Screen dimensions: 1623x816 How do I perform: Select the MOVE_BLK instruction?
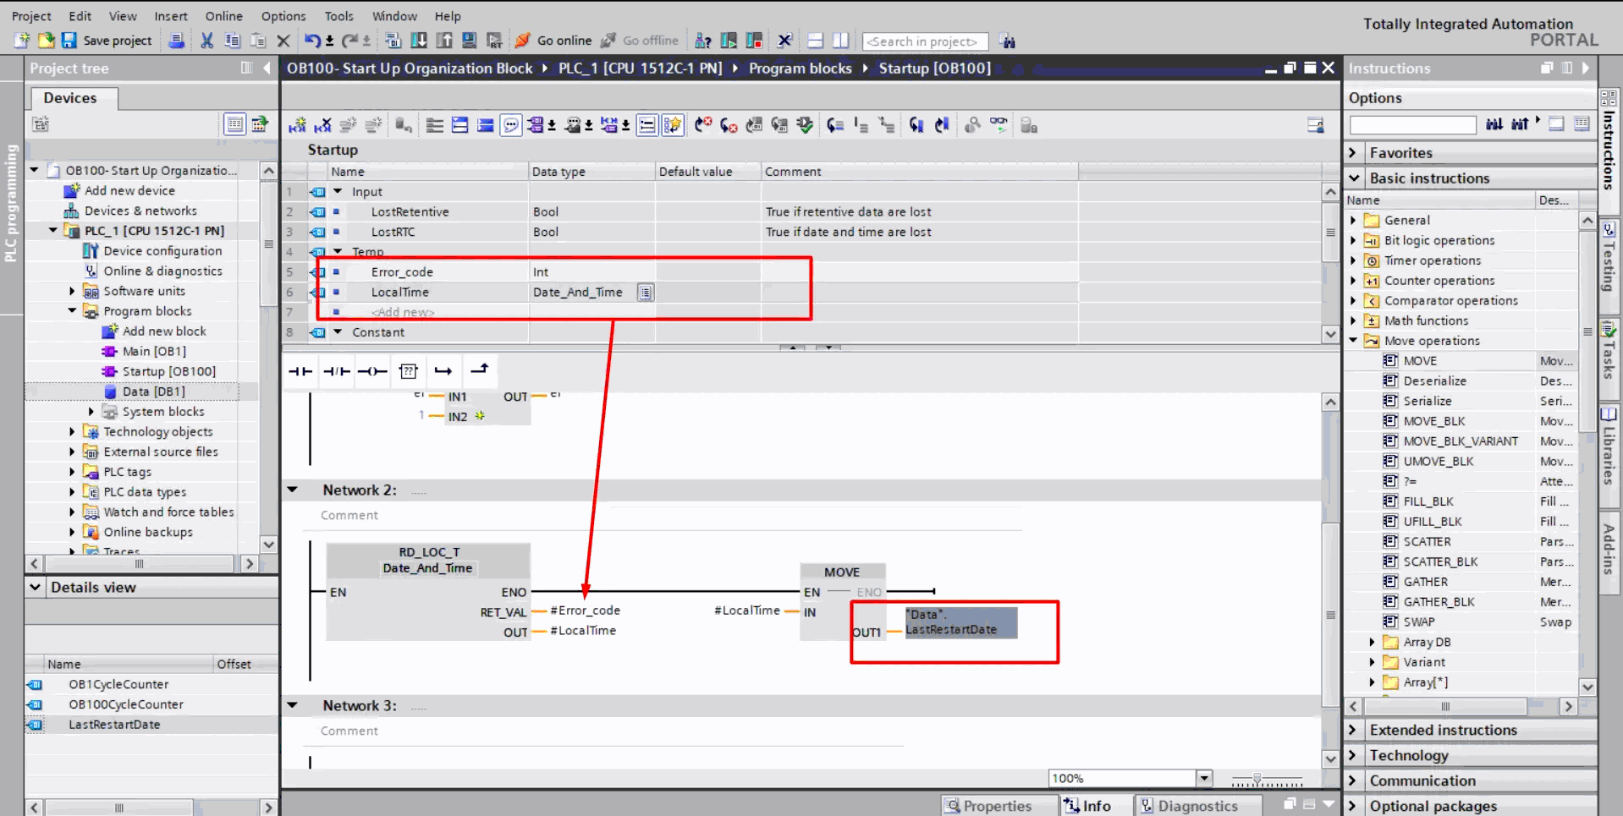tap(1434, 421)
